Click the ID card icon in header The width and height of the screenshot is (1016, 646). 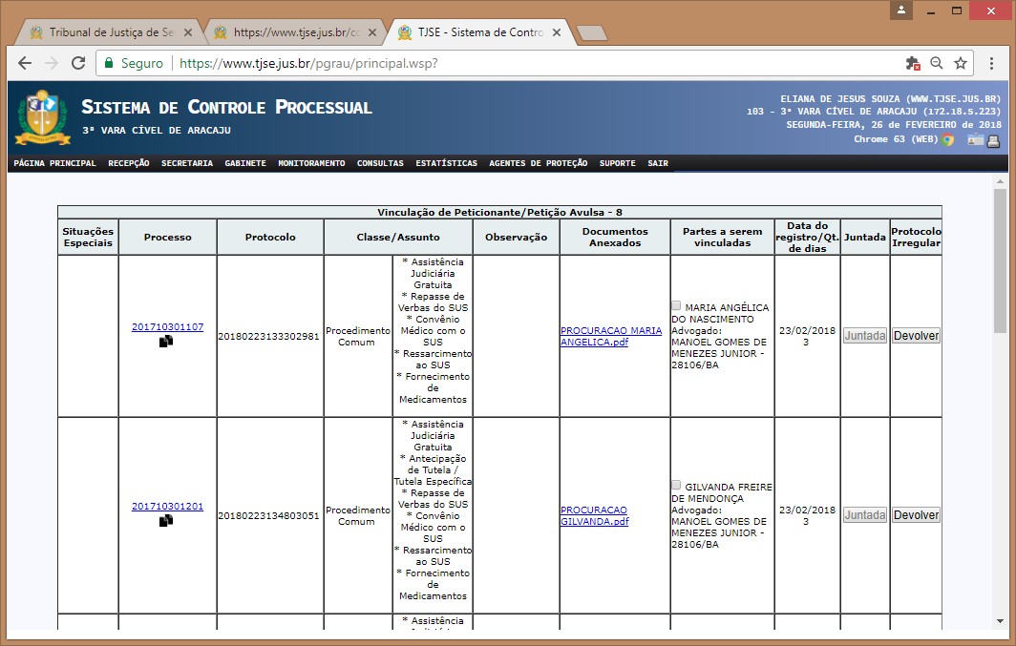(x=975, y=141)
